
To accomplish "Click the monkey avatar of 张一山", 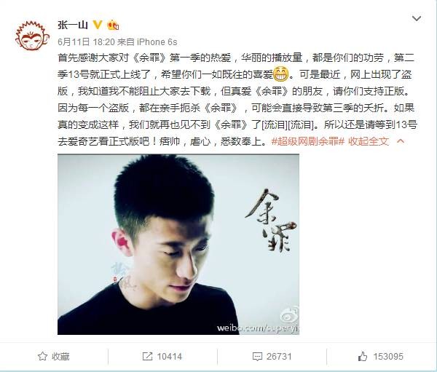I will click(32, 36).
